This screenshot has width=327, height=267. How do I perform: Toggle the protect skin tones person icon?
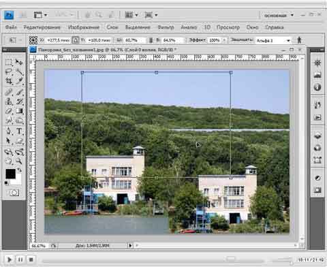coord(299,40)
